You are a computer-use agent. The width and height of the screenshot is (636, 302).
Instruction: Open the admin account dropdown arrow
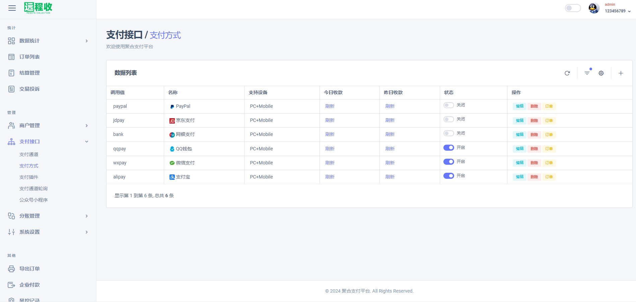pos(629,11)
